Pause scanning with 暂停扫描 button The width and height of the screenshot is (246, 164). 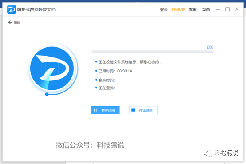point(106,110)
